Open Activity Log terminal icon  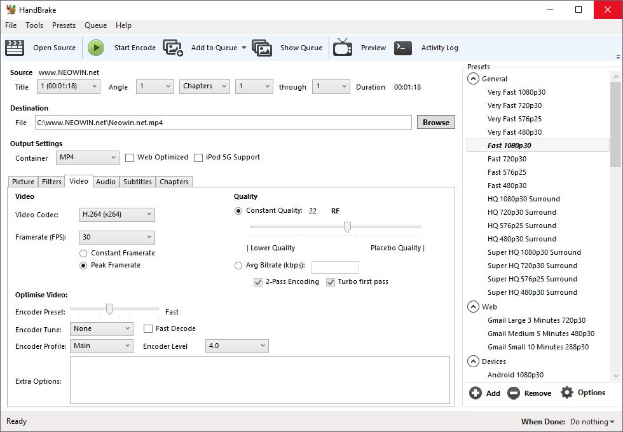coord(403,48)
